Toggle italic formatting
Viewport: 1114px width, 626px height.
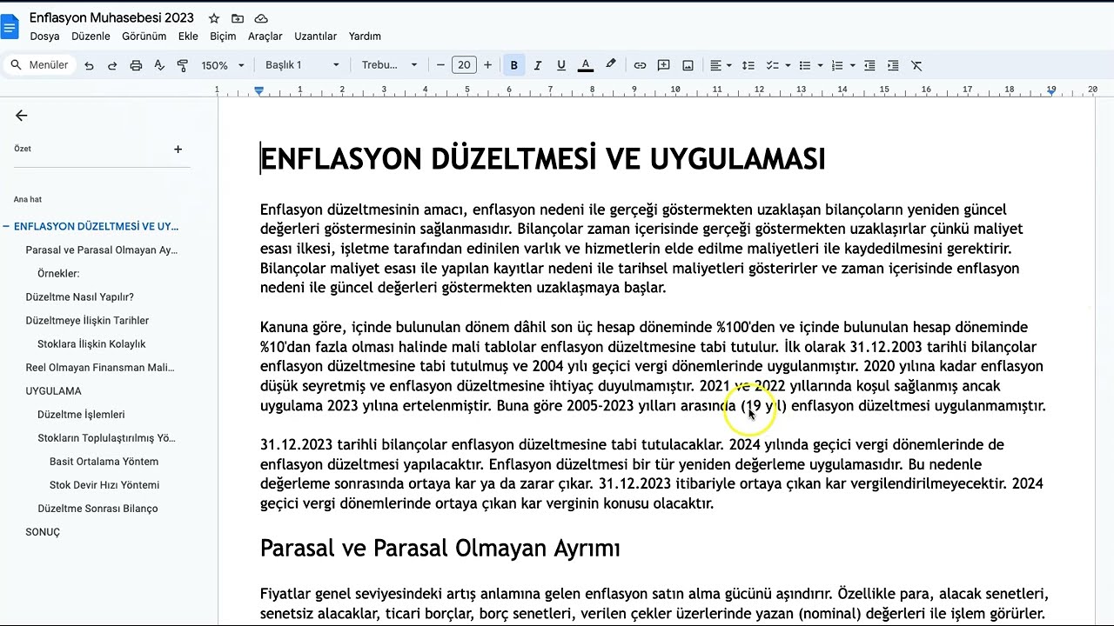(x=538, y=65)
